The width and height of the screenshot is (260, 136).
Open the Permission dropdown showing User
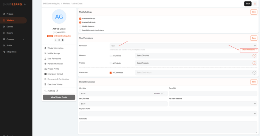click(x=183, y=46)
